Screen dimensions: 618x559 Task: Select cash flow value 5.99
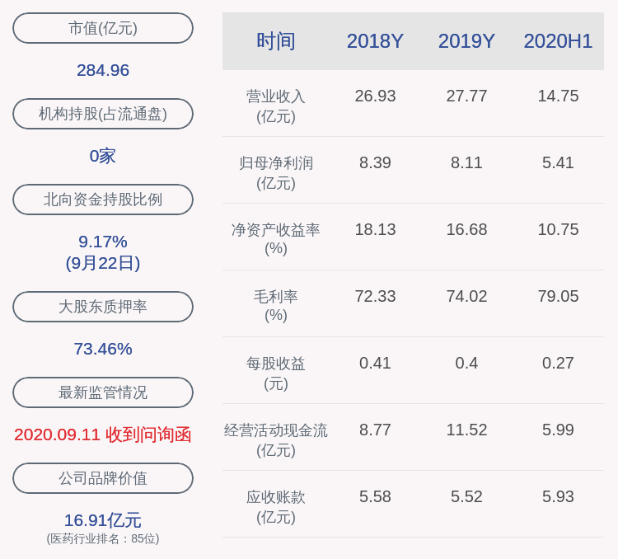click(558, 430)
